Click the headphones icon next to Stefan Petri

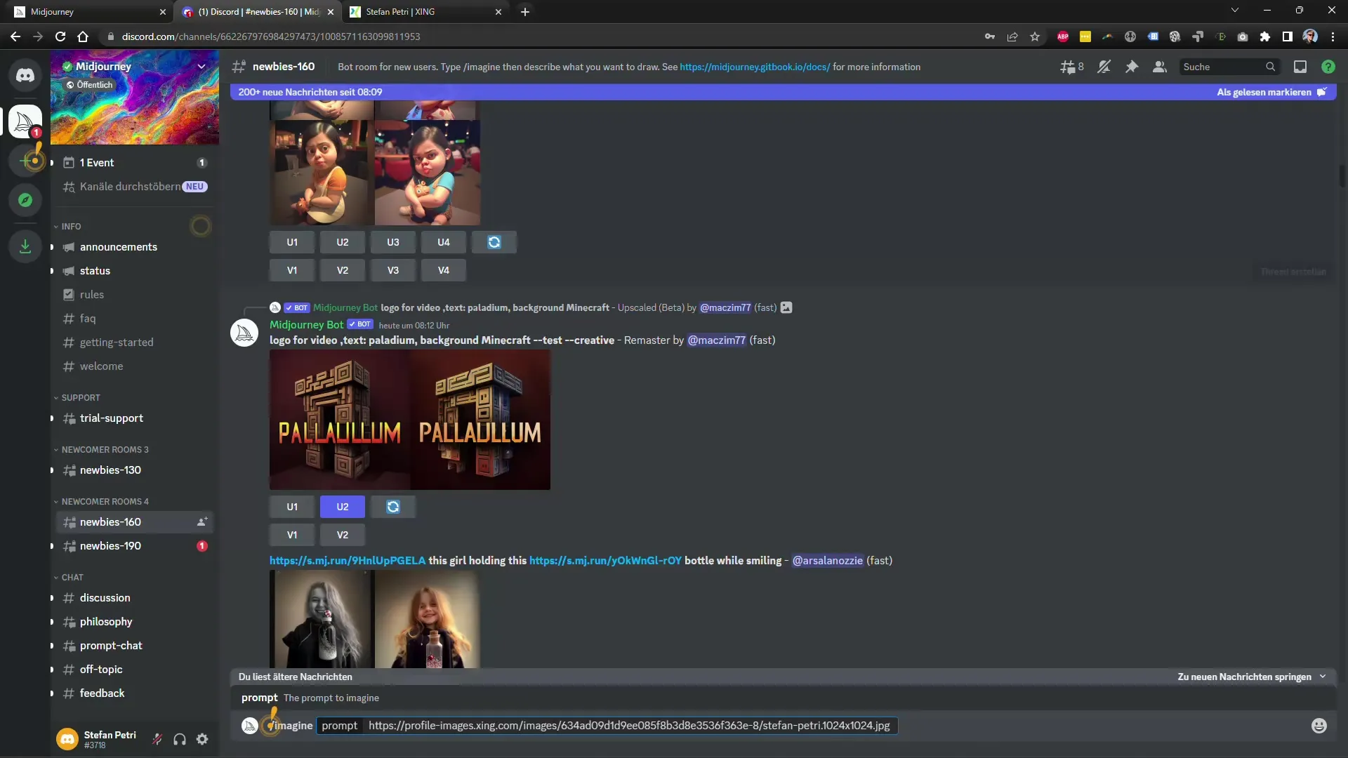[x=180, y=738]
